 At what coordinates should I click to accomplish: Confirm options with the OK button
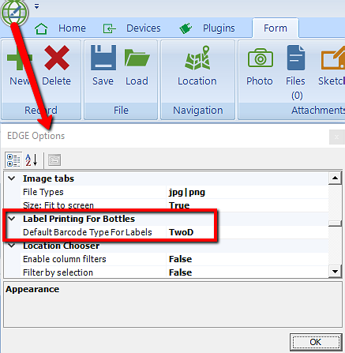click(x=316, y=342)
